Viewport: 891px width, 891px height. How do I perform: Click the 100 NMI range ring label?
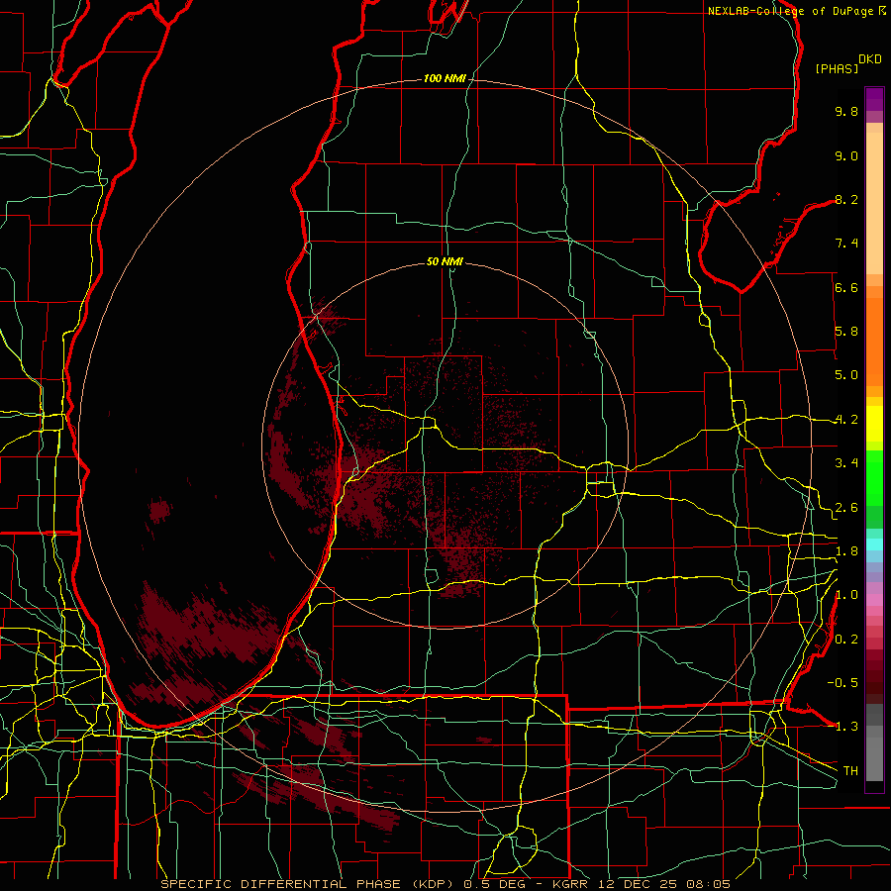click(445, 78)
